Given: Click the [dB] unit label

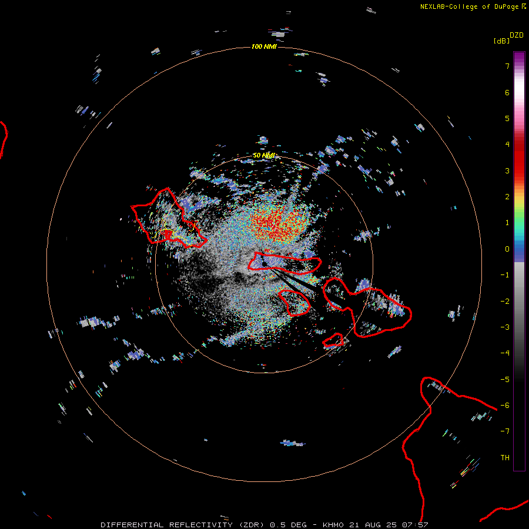Looking at the screenshot, I should [502, 41].
